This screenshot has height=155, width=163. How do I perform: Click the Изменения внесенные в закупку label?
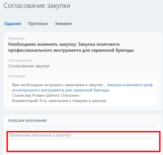(40, 135)
